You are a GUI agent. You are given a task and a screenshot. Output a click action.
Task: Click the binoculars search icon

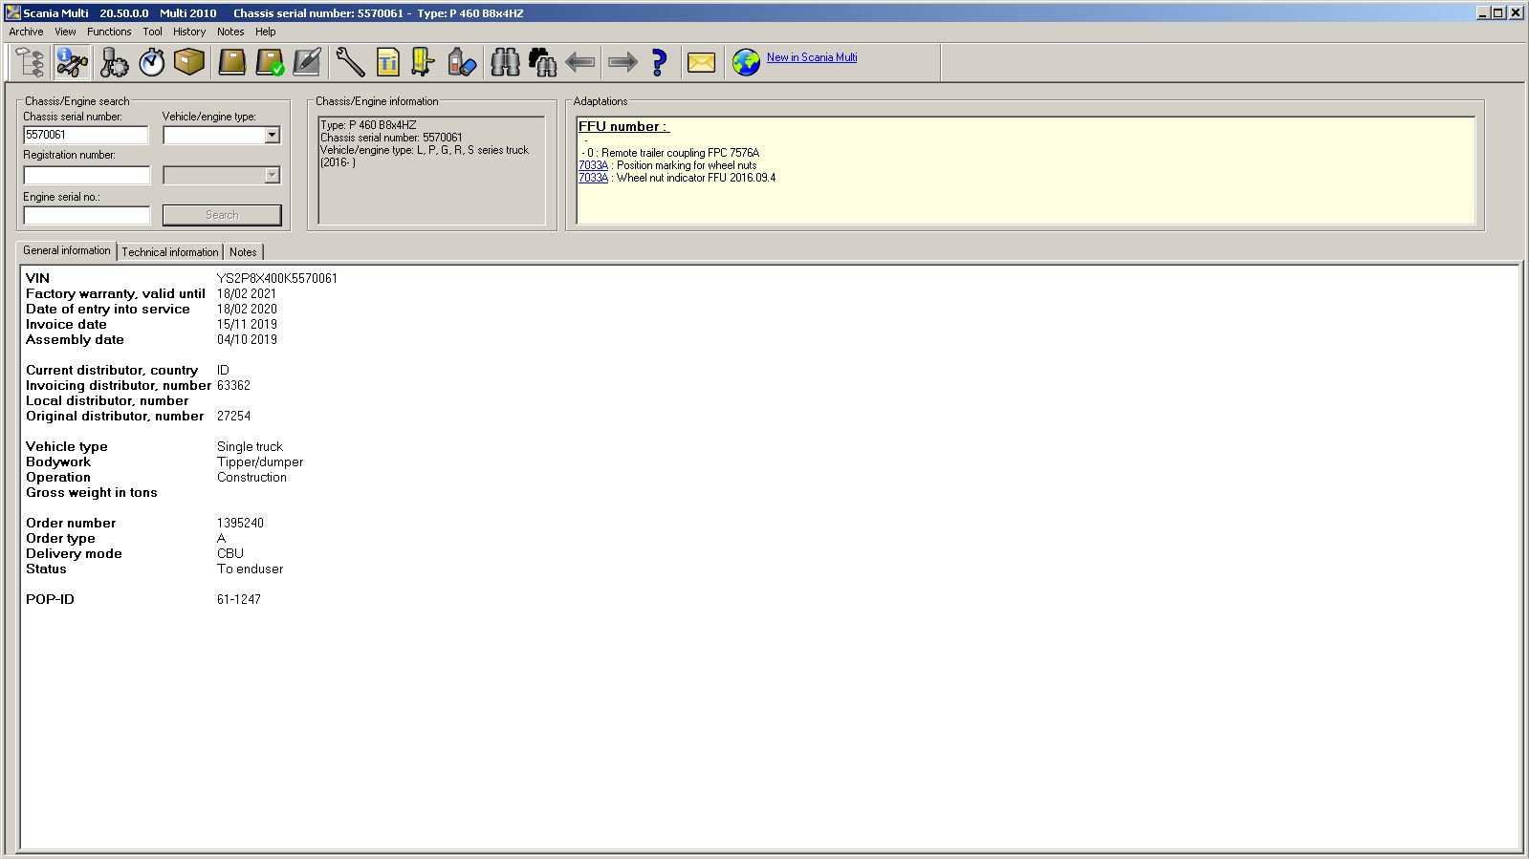[x=505, y=63]
